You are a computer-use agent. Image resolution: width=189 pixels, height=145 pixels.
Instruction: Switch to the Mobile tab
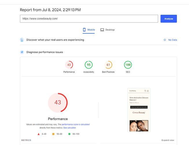pos(89,30)
